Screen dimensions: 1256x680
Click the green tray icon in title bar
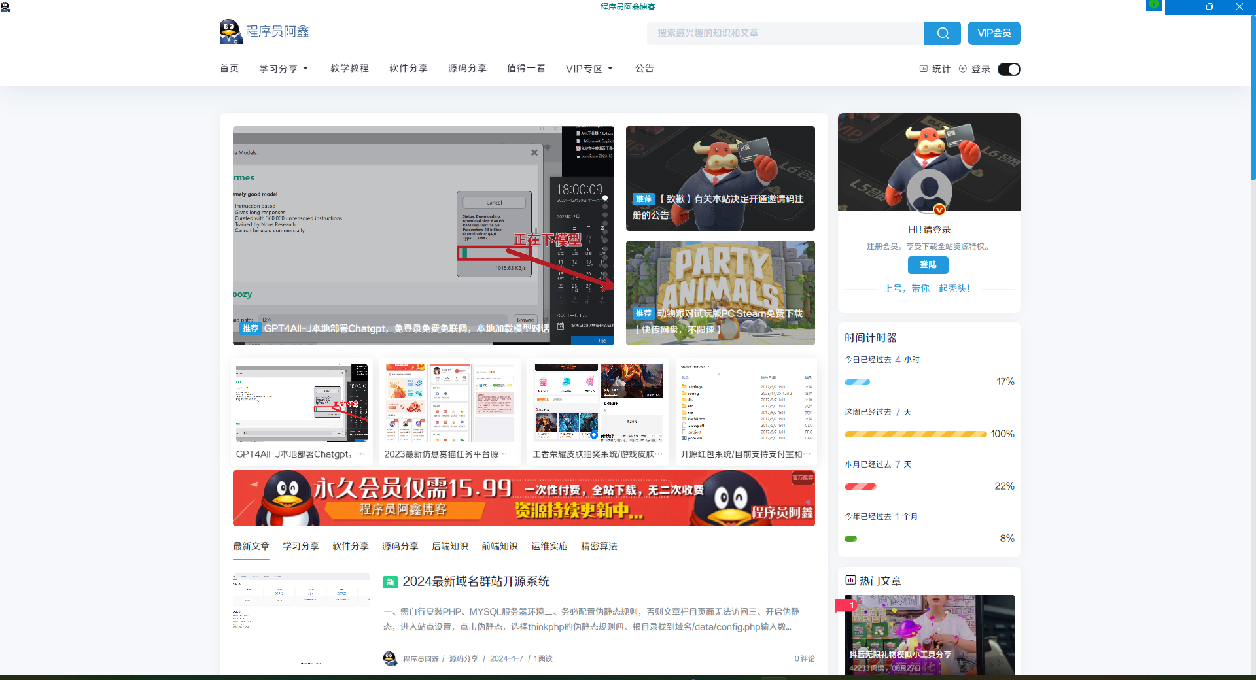[x=1154, y=5]
